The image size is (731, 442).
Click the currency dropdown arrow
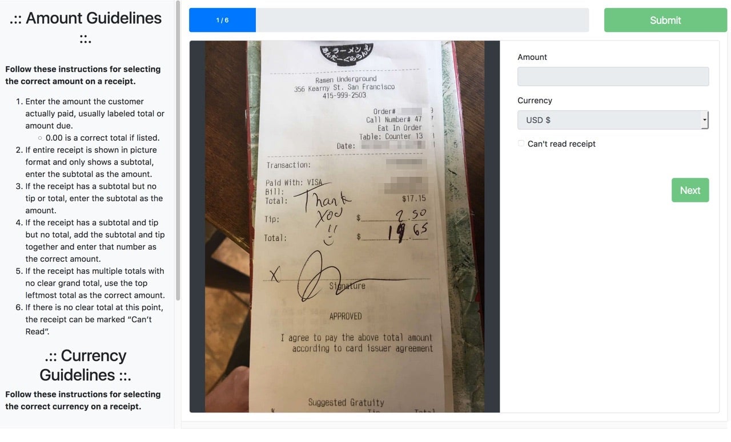[x=705, y=120]
